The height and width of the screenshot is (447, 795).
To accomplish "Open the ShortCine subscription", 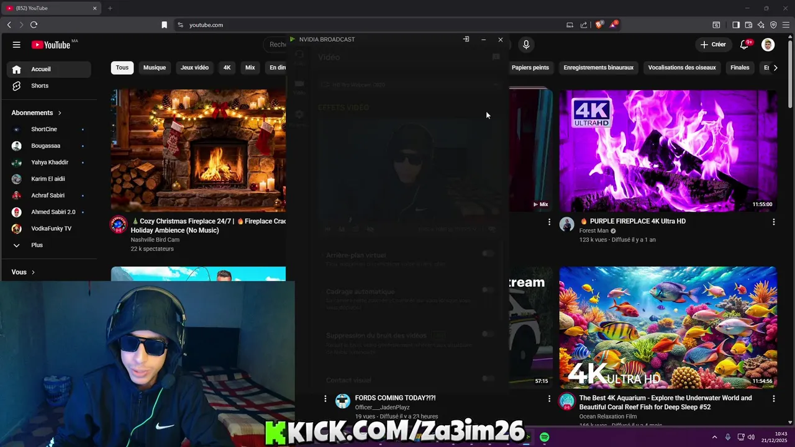I will [x=48, y=129].
